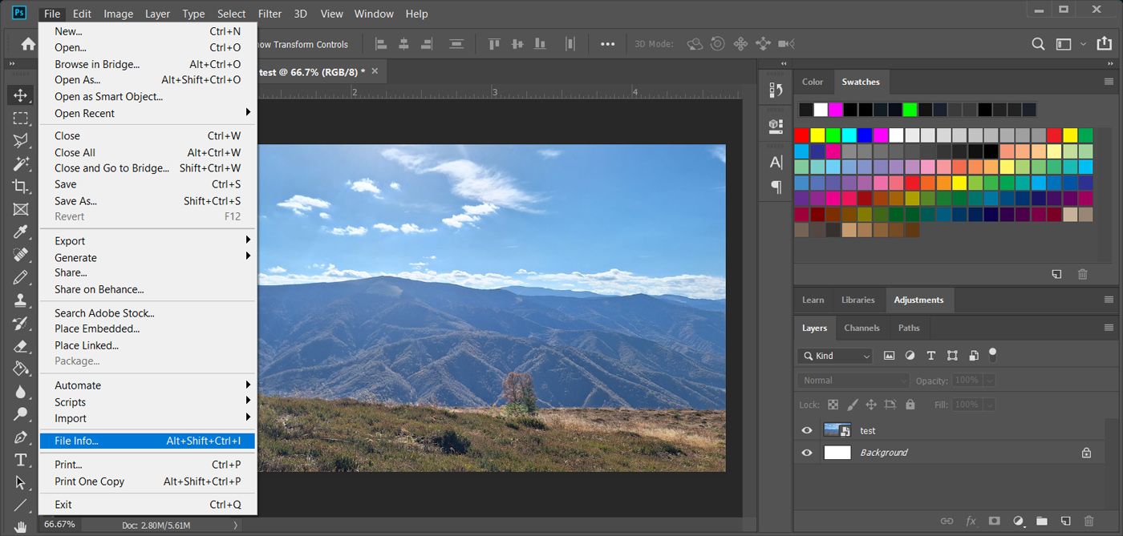Select the Crop tool
1123x536 pixels.
click(21, 185)
